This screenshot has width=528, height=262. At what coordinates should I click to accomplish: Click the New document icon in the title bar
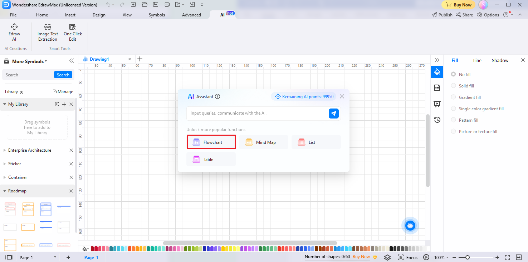coord(133,5)
